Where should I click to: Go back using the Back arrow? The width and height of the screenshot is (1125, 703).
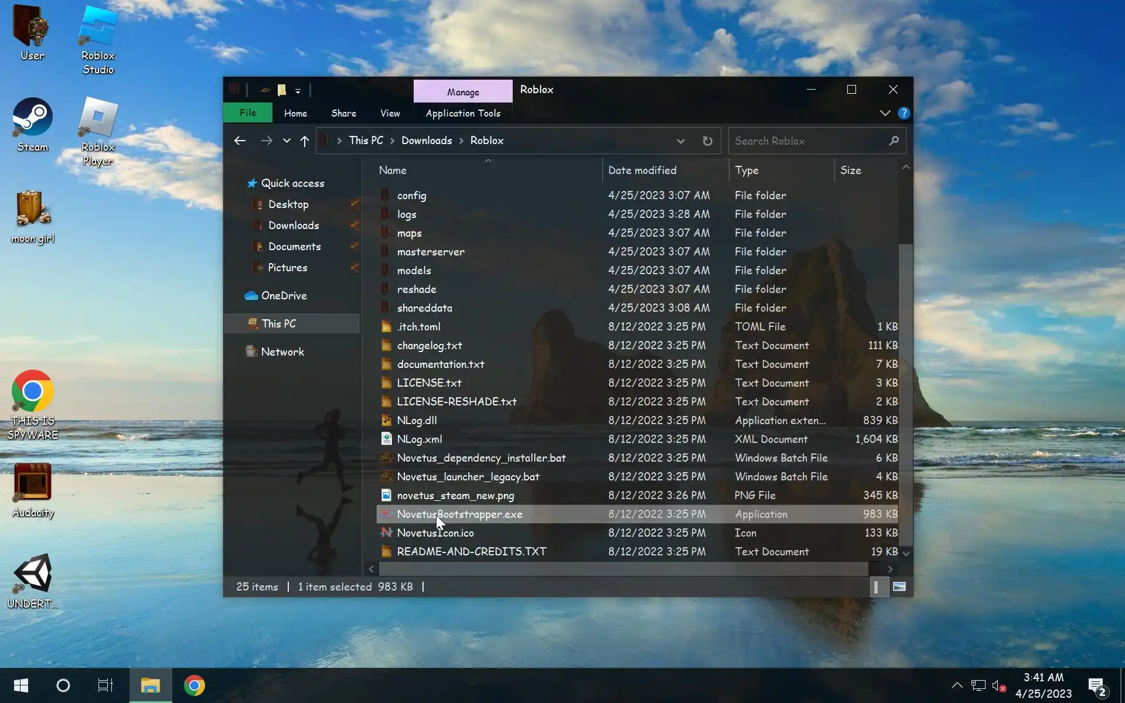pos(240,141)
